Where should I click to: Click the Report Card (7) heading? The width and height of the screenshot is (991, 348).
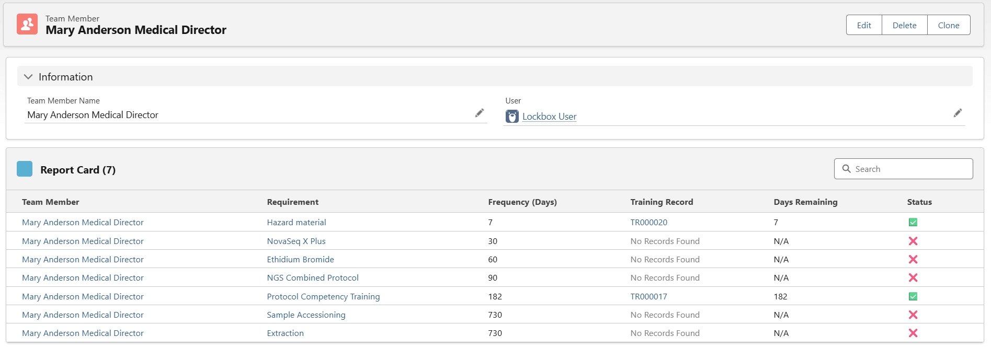pos(78,170)
